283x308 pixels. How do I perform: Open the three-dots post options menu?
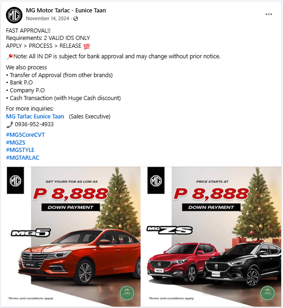pos(268,14)
